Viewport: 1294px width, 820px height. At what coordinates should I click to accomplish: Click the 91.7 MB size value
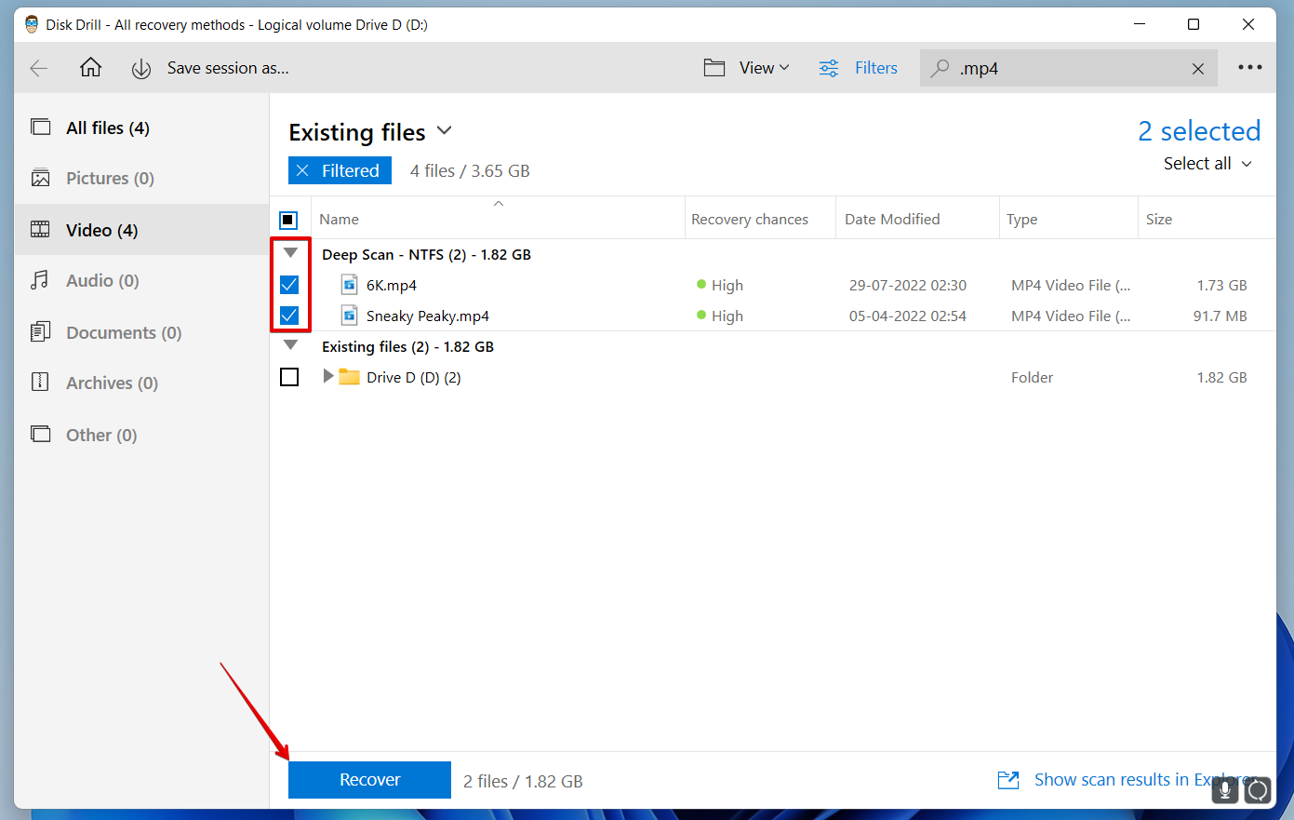tap(1221, 316)
